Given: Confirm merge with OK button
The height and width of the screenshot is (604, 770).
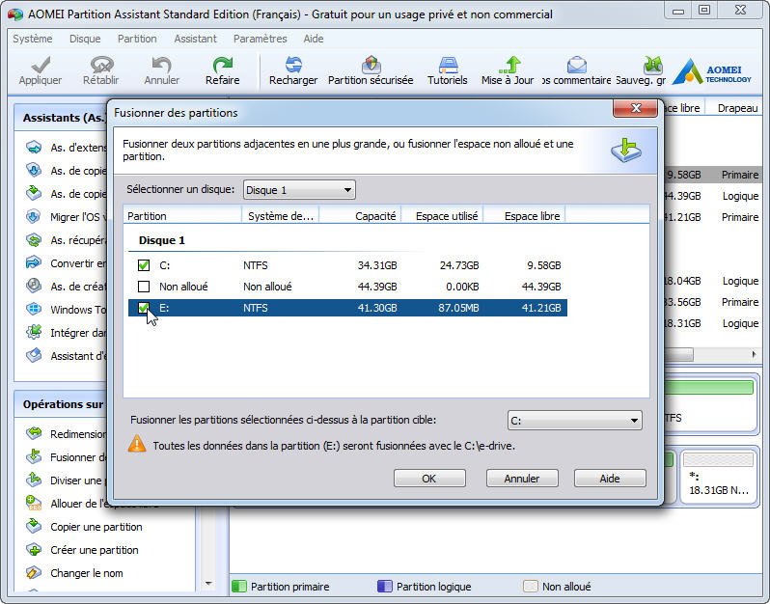Looking at the screenshot, I should 429,479.
